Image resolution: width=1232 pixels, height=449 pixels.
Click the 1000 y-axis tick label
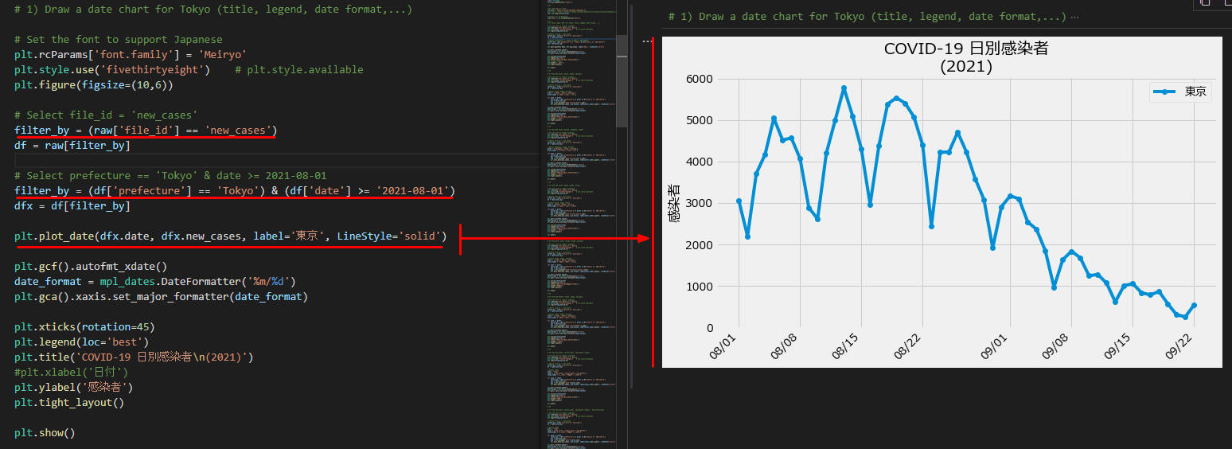click(699, 286)
